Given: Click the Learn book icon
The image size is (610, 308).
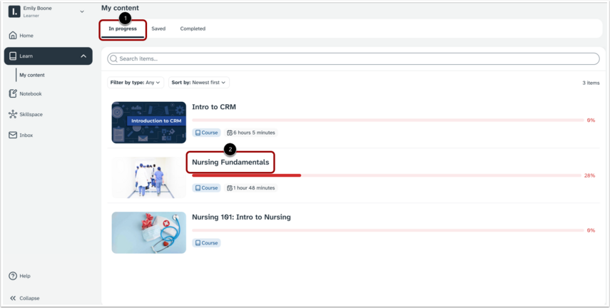Looking at the screenshot, I should pos(13,56).
